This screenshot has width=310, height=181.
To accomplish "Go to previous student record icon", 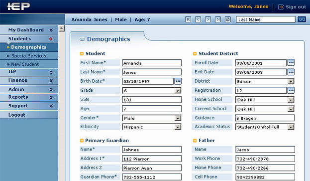I will pyautogui.click(x=198, y=19).
